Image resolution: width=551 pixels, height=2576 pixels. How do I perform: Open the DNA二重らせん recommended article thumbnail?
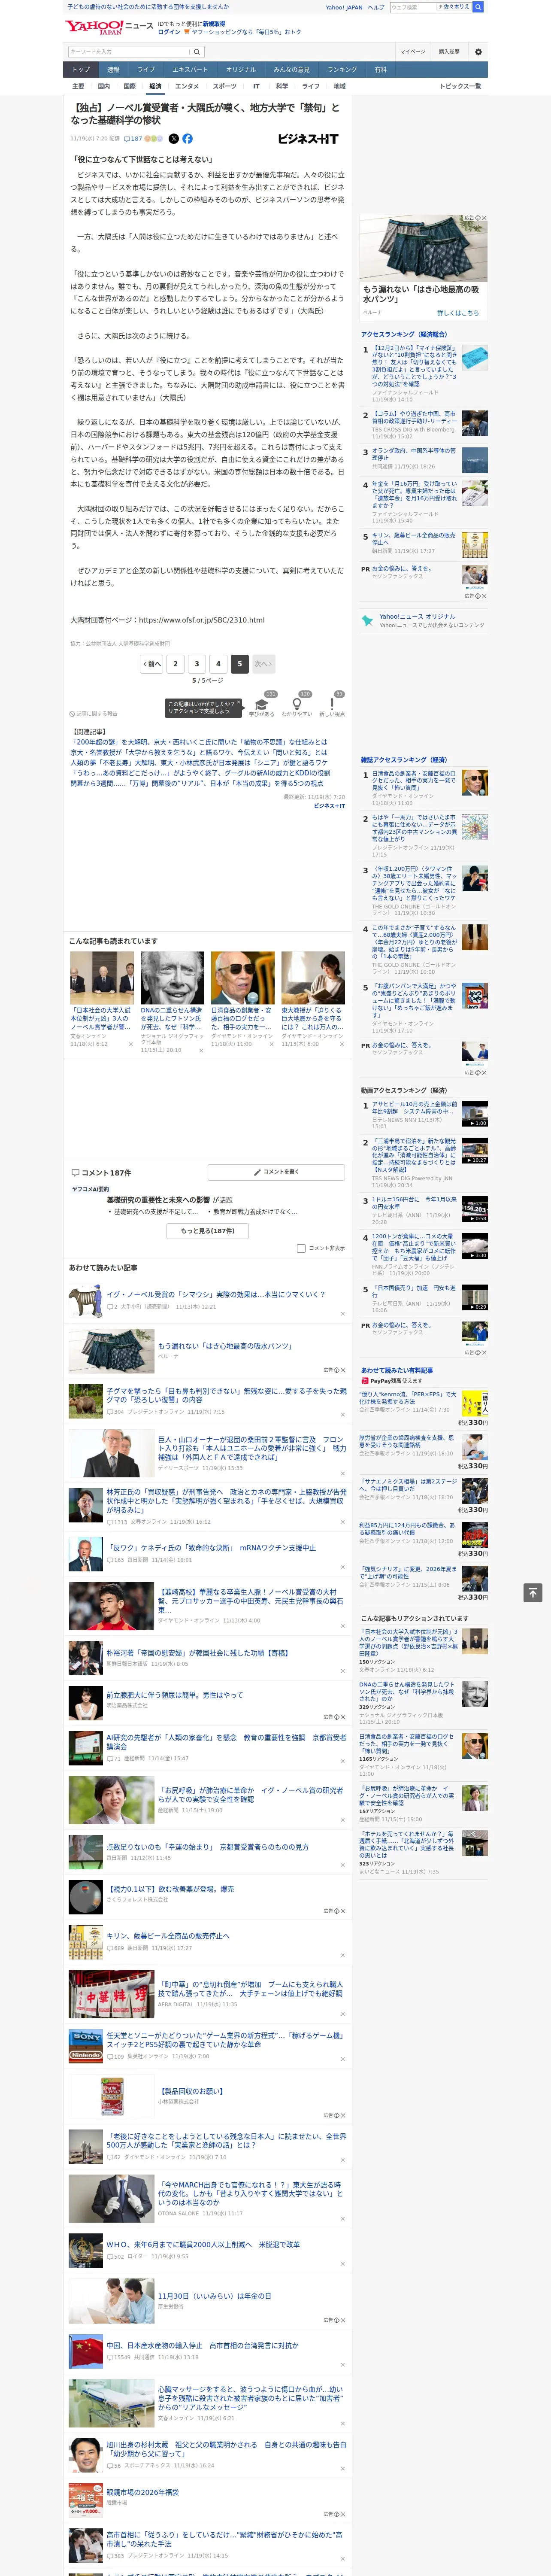click(x=172, y=977)
